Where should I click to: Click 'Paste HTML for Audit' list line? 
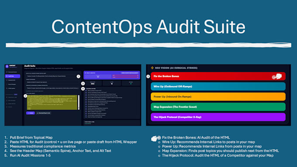click(73, 142)
